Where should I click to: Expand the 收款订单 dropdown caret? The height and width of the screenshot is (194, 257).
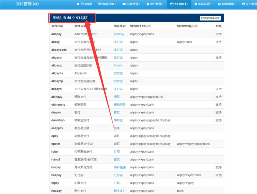pyautogui.click(x=115, y=4)
